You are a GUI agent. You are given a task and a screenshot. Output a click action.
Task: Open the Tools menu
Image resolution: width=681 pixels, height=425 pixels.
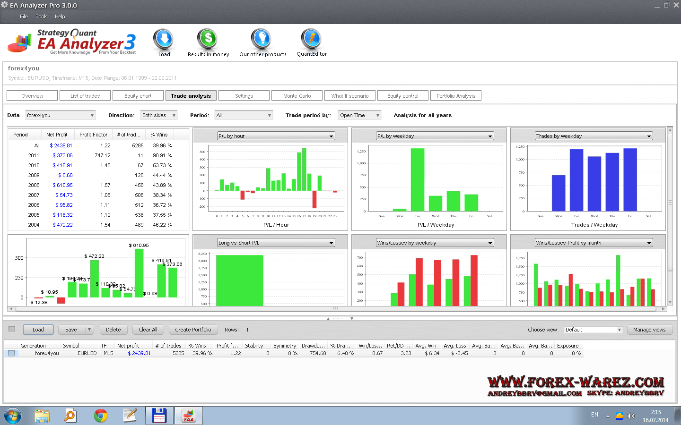pos(42,17)
